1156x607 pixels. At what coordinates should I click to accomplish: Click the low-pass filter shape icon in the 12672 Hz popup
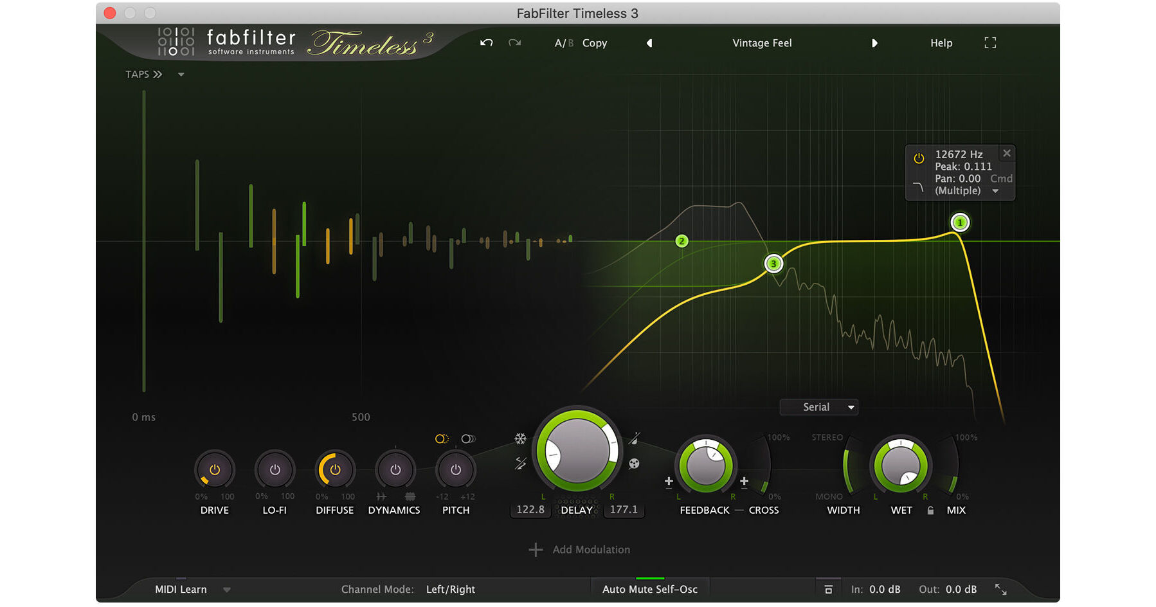click(918, 188)
